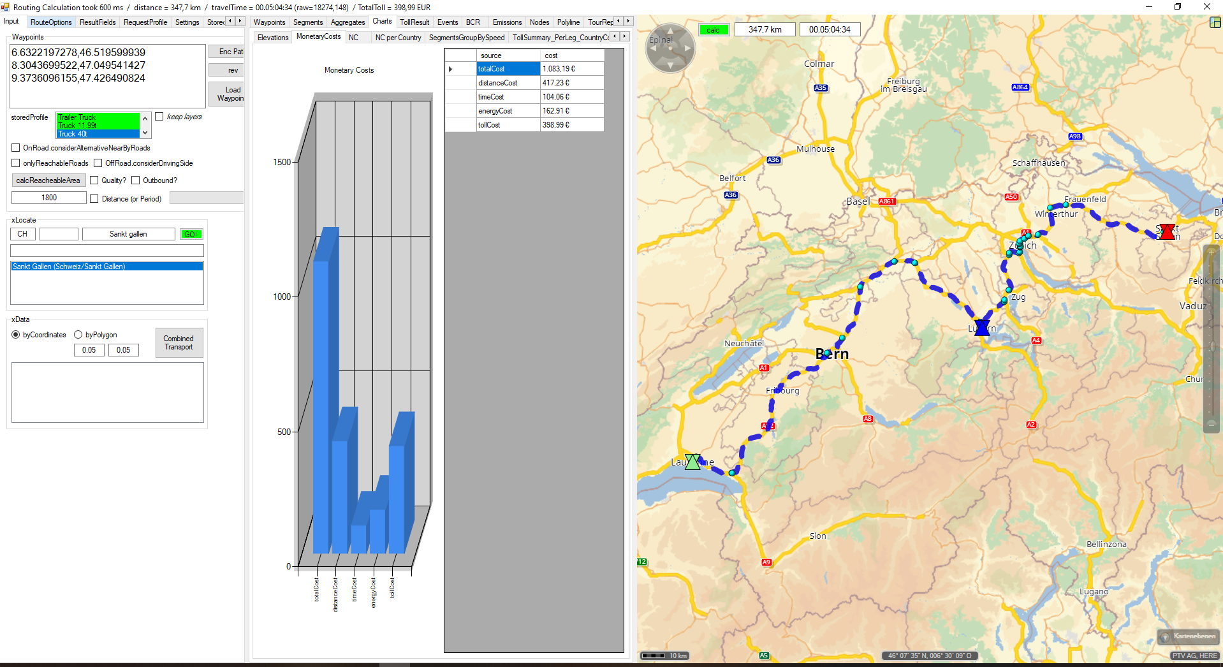Click the blue via waypoint marker at Luzern
This screenshot has width=1223, height=667.
click(x=982, y=328)
